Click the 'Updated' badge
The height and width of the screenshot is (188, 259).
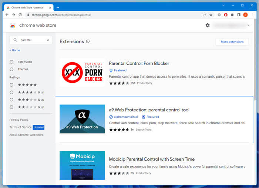pos(38,127)
